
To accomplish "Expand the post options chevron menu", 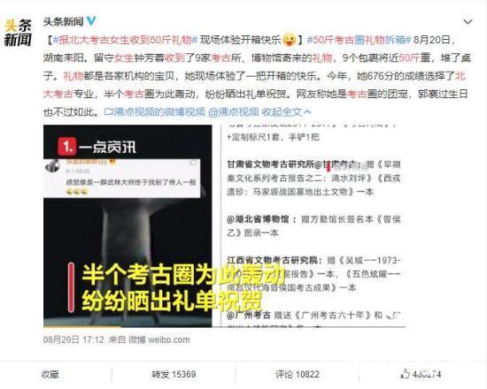I will 468,22.
